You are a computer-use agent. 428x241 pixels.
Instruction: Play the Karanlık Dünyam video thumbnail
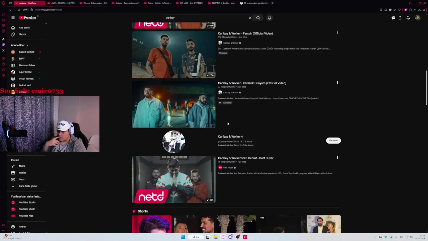[x=174, y=104]
